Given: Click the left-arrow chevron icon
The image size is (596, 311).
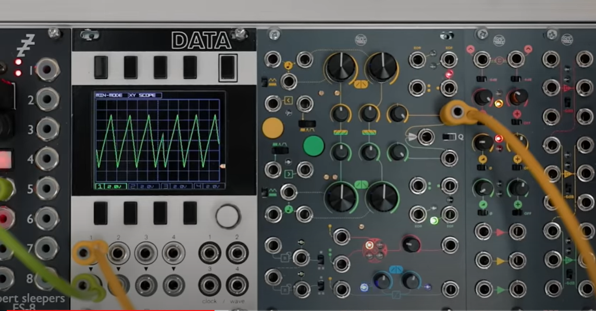Looking at the screenshot, I should (x=288, y=99).
